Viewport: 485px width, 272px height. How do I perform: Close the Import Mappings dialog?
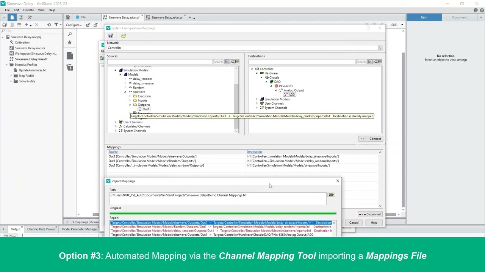coord(338,181)
